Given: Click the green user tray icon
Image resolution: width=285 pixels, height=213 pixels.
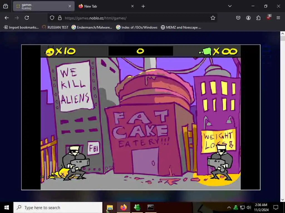Looking at the screenshot, I should (x=236, y=207).
